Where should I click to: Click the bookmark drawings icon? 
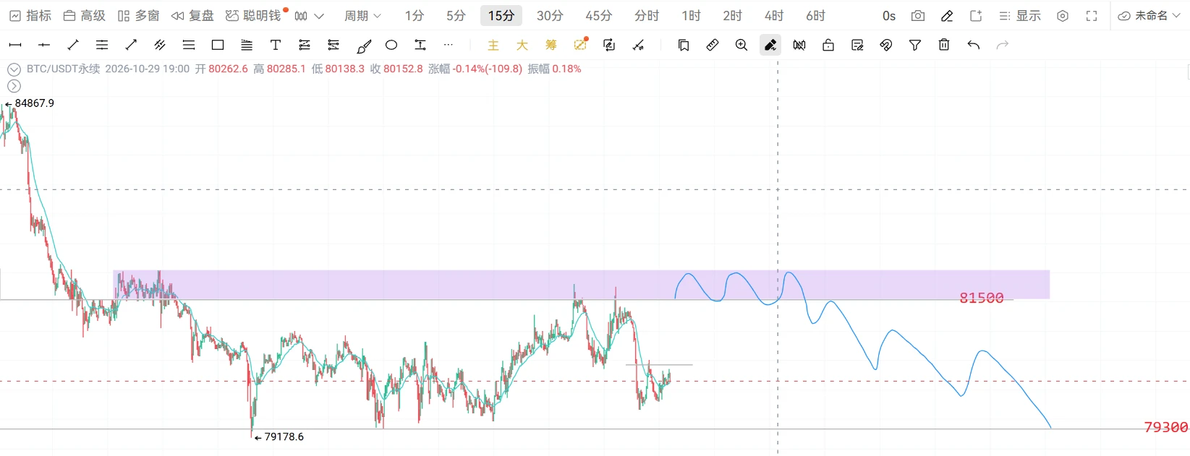coord(684,45)
